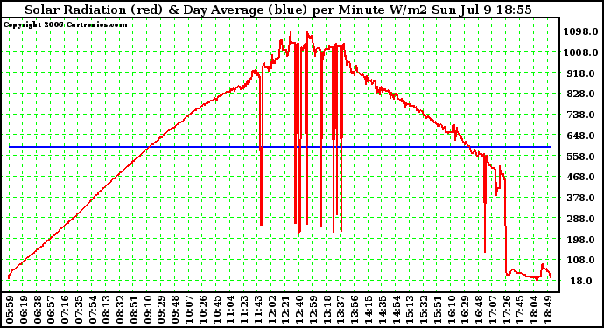Click the Copyright 2006 Cartronics.com text
The height and width of the screenshot is (328, 604).
click(x=65, y=24)
